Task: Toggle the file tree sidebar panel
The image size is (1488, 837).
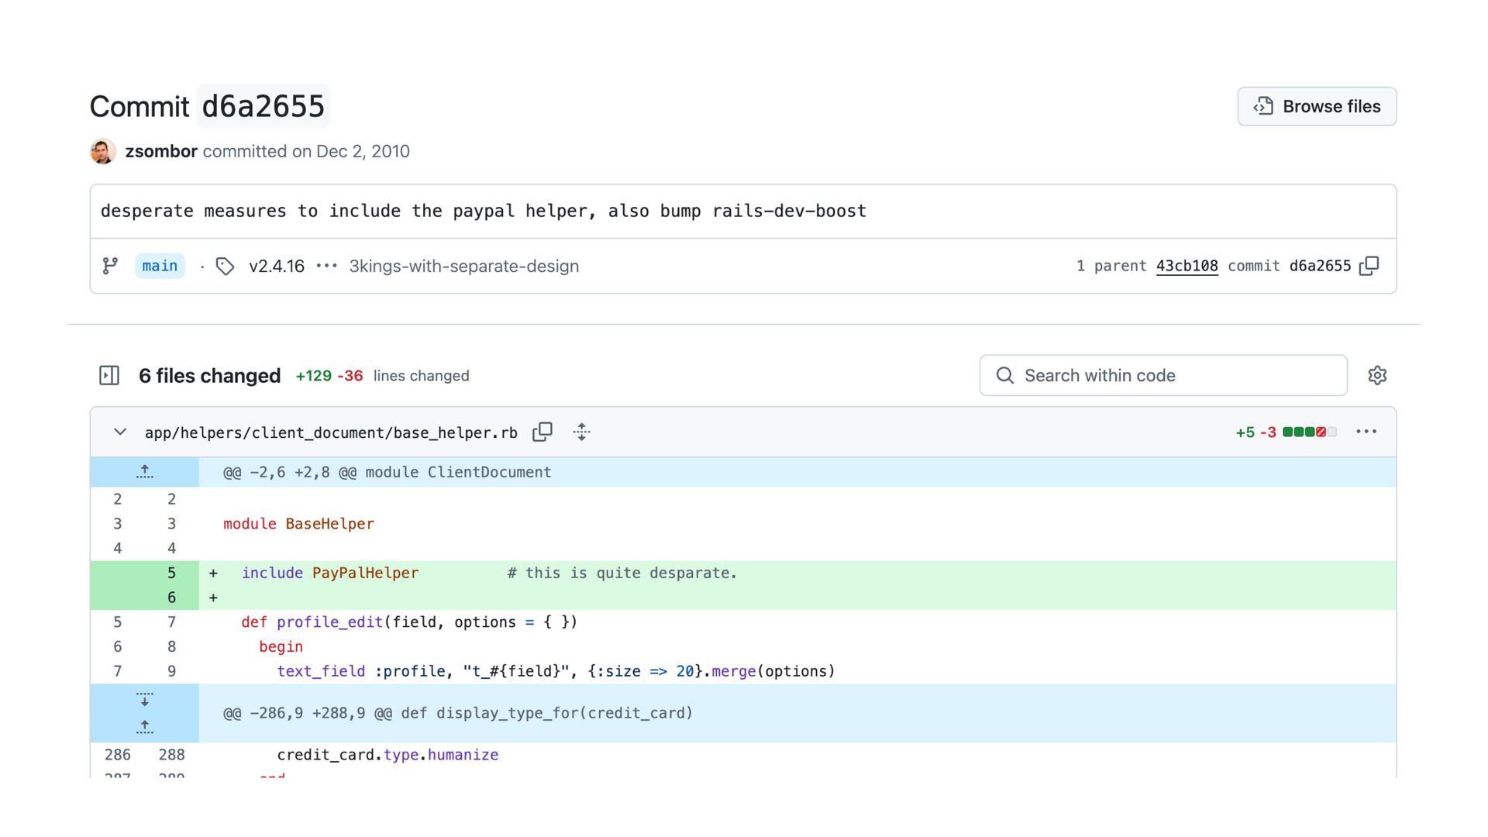Action: tap(109, 376)
